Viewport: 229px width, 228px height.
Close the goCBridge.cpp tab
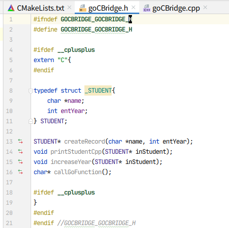point(205,7)
